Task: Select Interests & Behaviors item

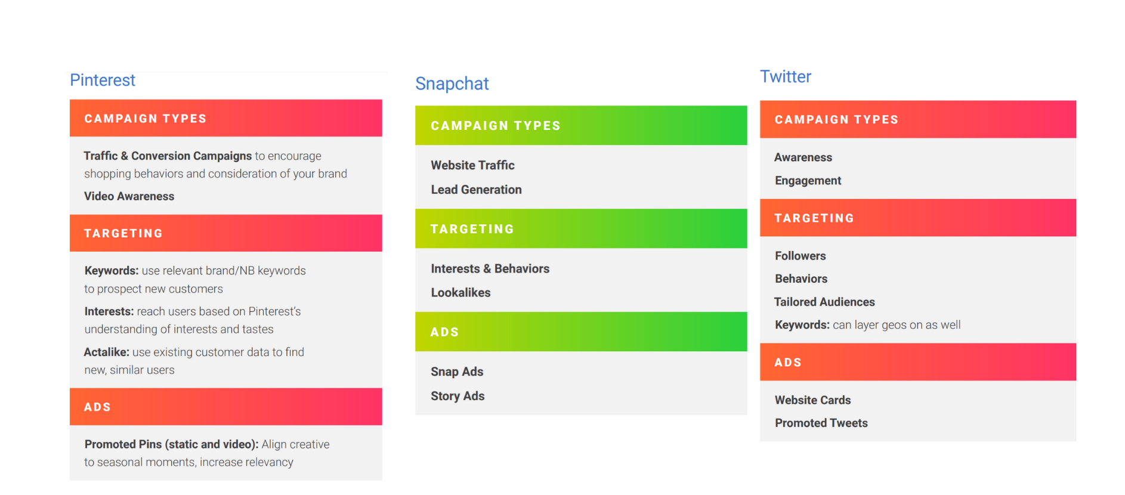Action: click(x=490, y=269)
